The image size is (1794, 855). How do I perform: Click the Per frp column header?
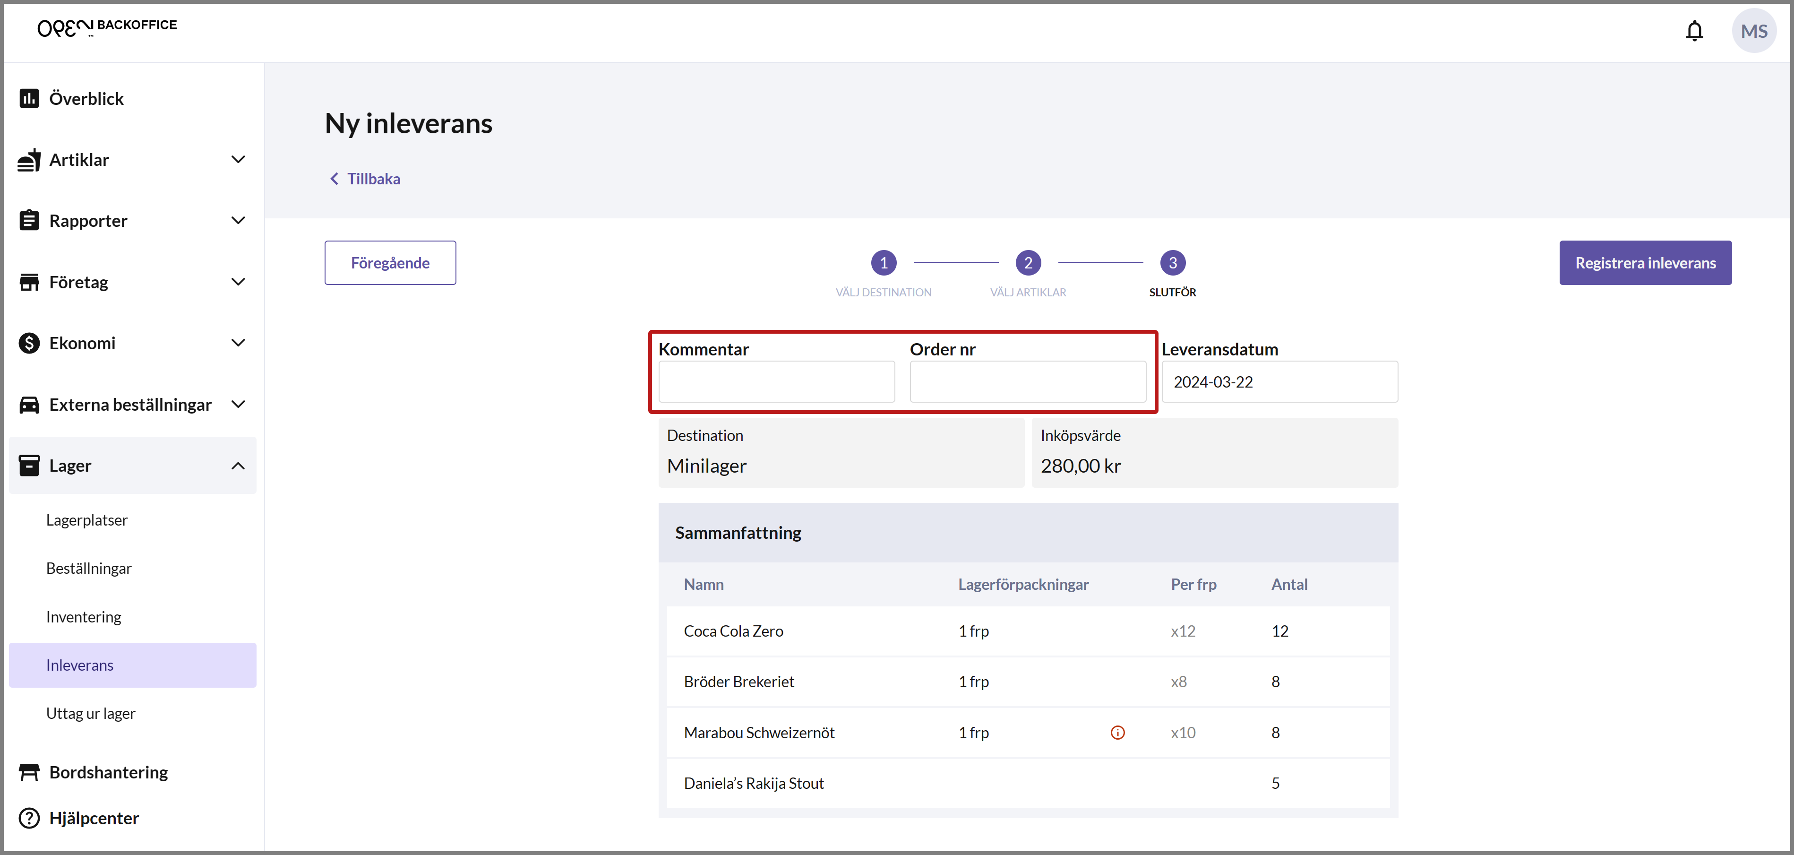point(1193,584)
